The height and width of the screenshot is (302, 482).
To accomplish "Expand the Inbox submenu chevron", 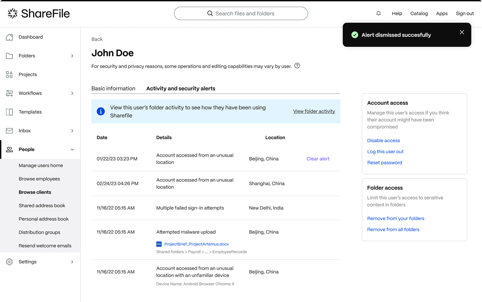I will (72, 131).
